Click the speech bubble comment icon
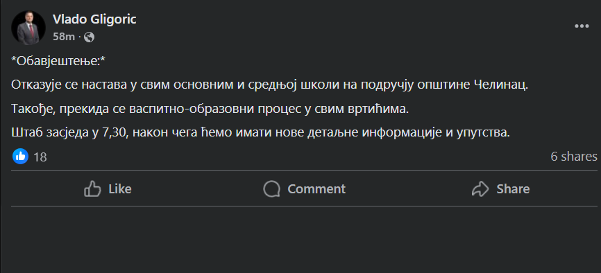This screenshot has width=601, height=273. [x=271, y=188]
